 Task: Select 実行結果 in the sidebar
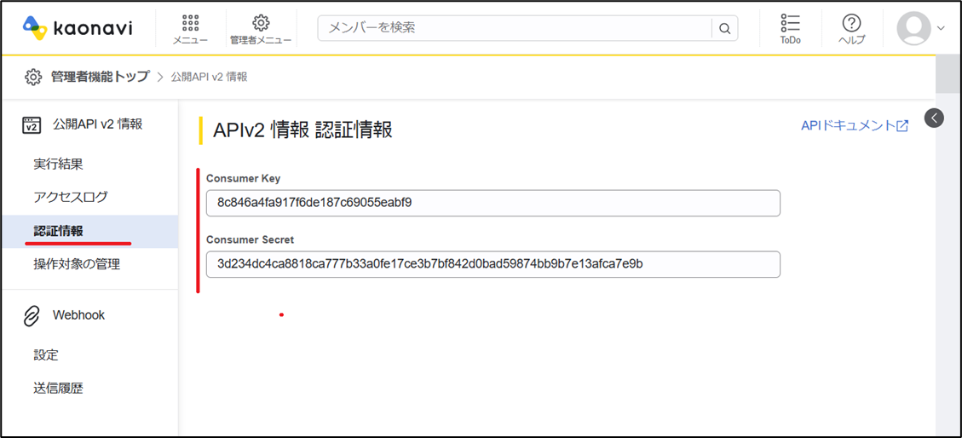coord(58,164)
